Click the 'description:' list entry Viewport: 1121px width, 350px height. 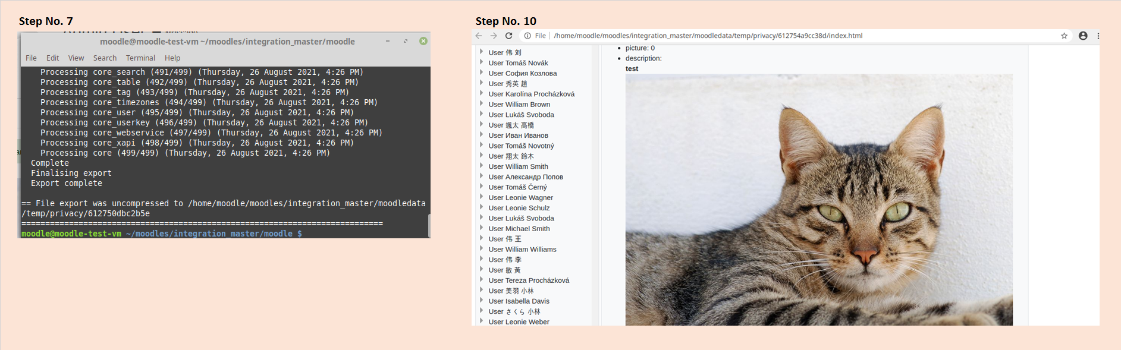click(x=643, y=58)
